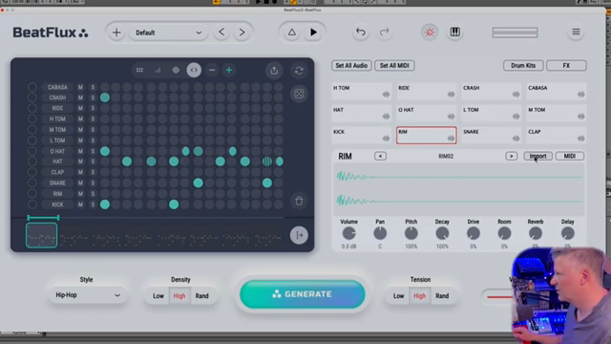Click the green plus icon in sequencer

[229, 70]
